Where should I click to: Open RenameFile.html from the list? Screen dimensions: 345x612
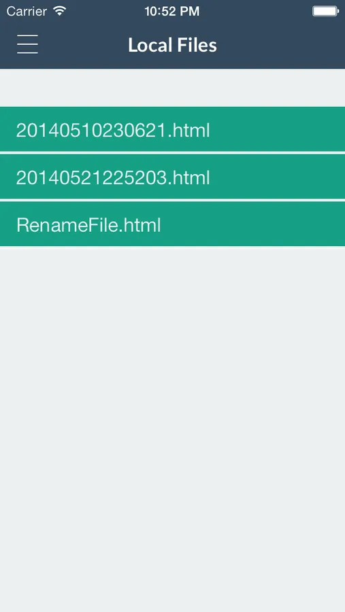coord(172,224)
